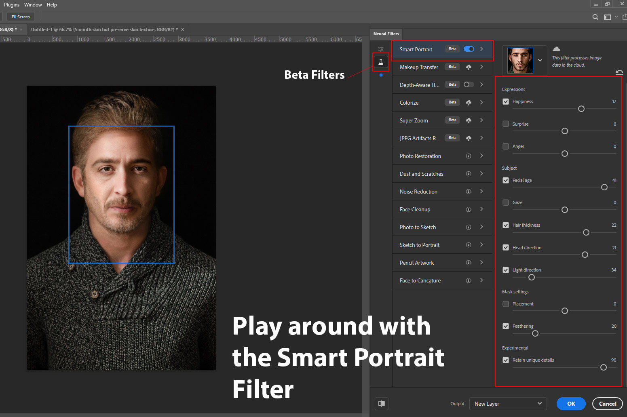Click the Happiness slider handle
Image resolution: width=627 pixels, height=417 pixels.
pyautogui.click(x=581, y=109)
